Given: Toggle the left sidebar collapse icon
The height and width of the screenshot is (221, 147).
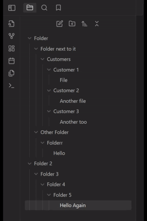Looking at the screenshot, I should pos(12,8).
